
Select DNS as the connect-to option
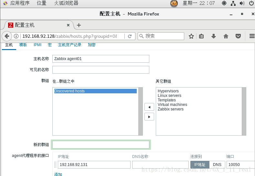click(x=217, y=165)
